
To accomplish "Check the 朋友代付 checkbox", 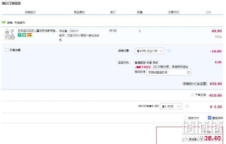I will 186,118.
